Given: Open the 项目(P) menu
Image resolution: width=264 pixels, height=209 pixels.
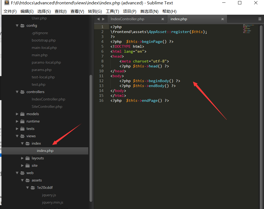Looking at the screenshot, I should [x=130, y=11].
